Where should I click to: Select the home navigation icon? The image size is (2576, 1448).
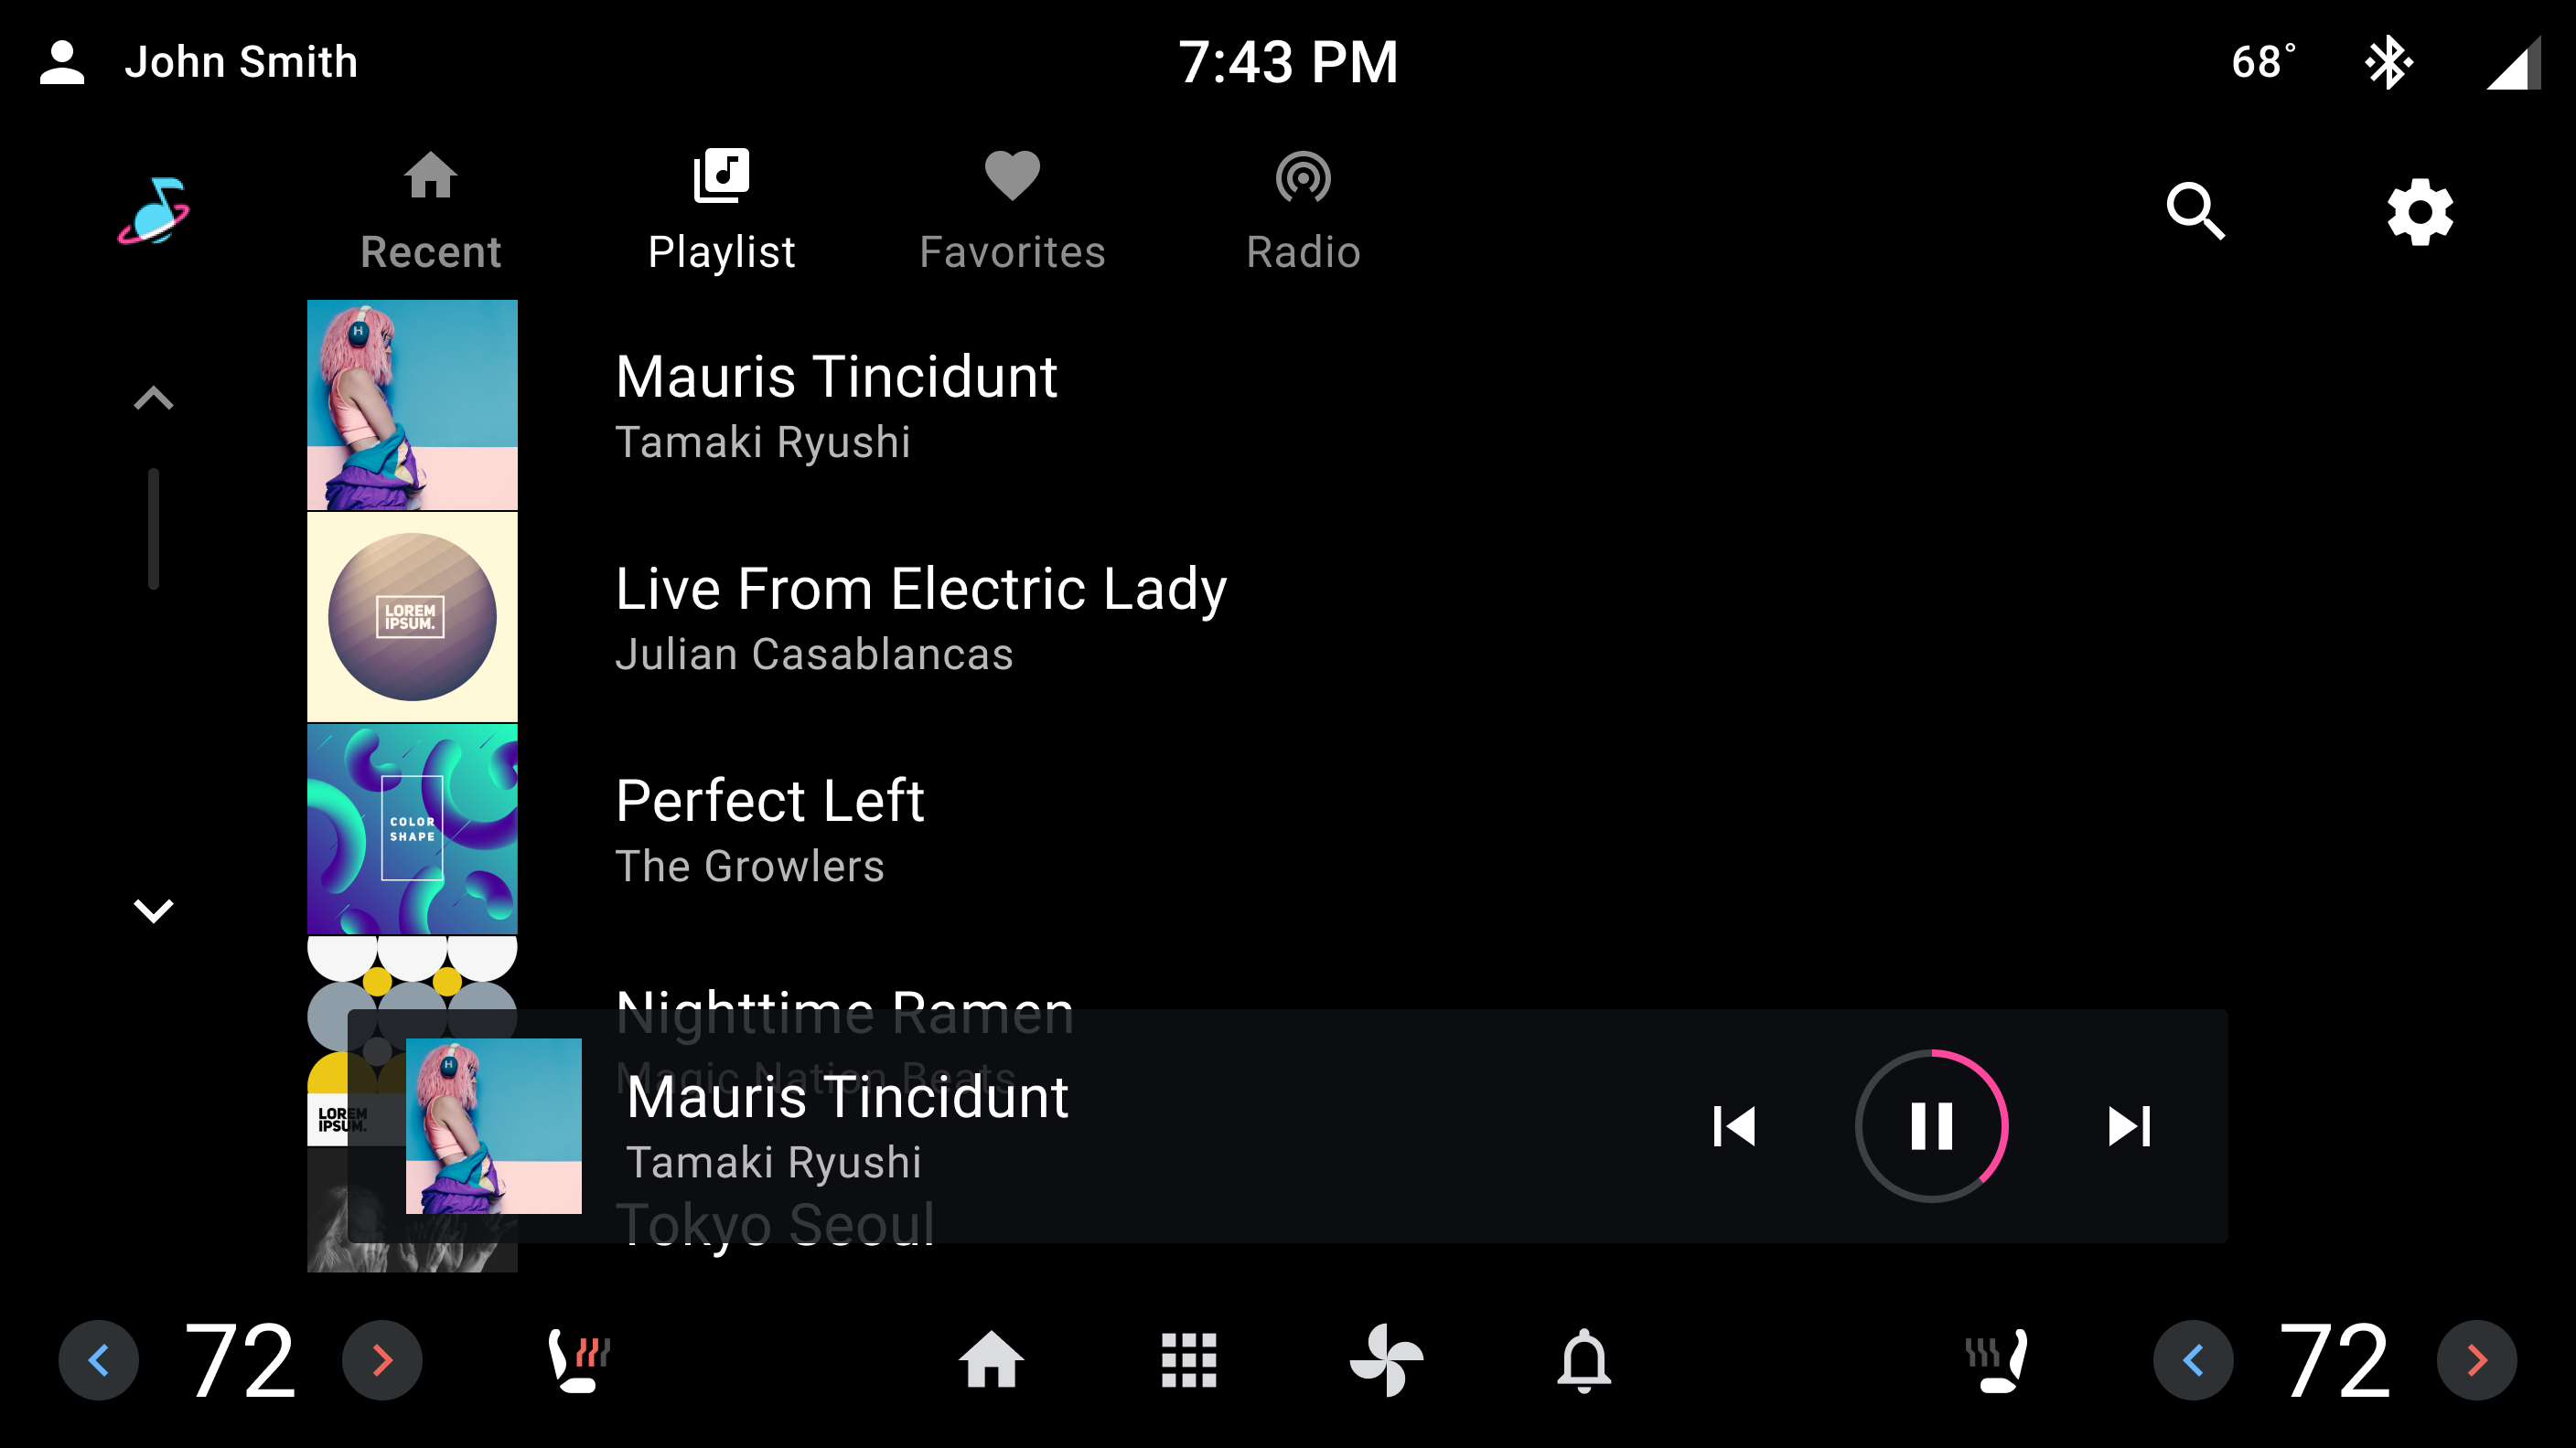tap(991, 1359)
